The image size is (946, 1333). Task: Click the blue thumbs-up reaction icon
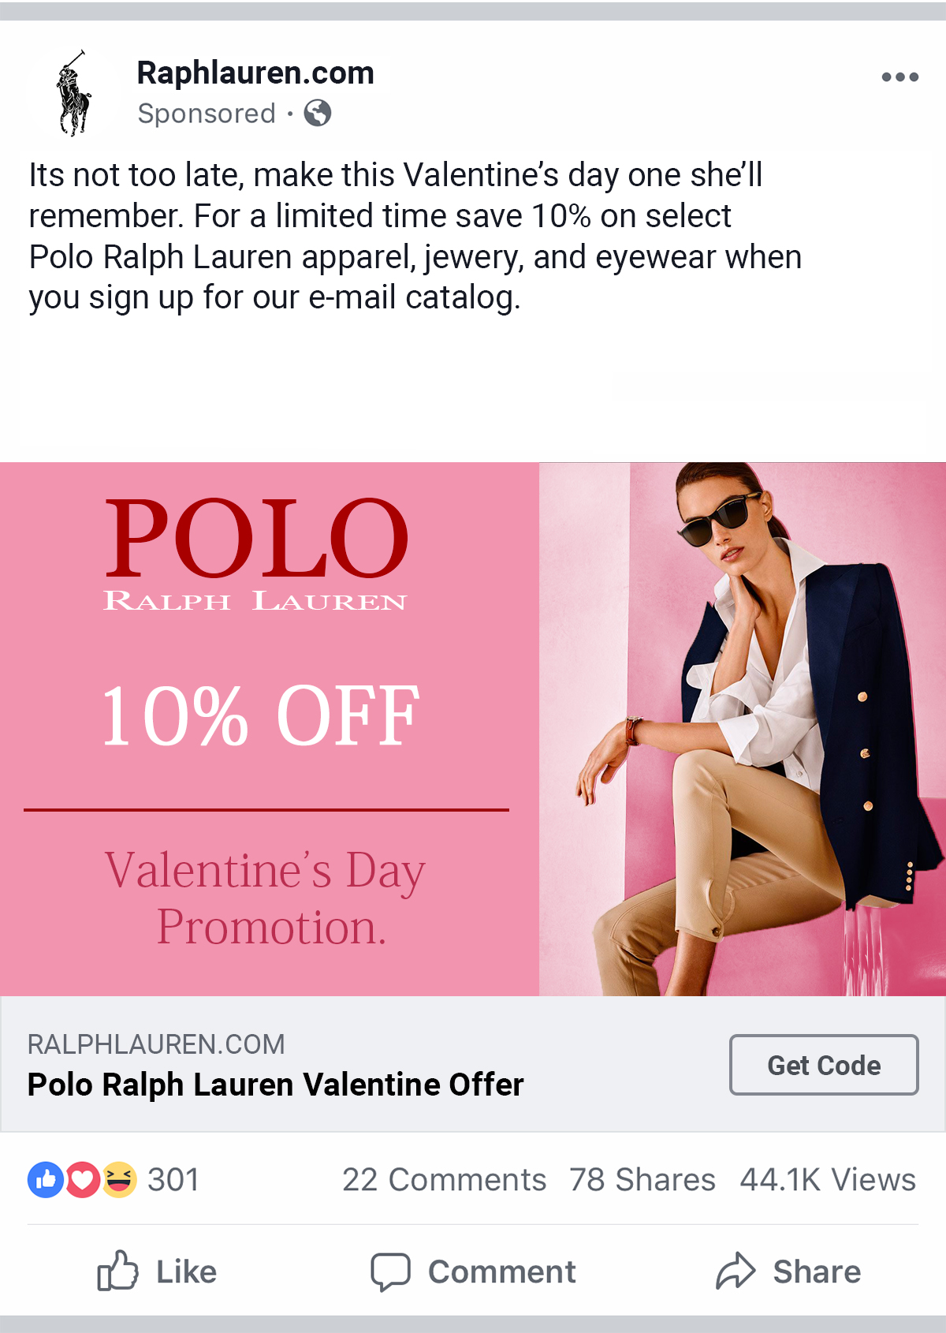pyautogui.click(x=46, y=1180)
